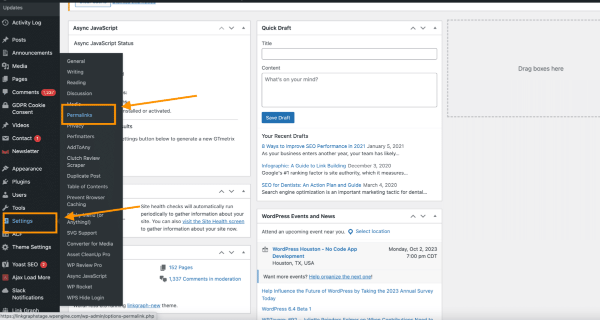
Task: Click the Media sidebar icon
Action: pos(5,66)
